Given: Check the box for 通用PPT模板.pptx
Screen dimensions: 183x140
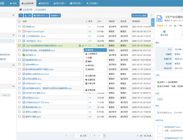Looking at the screenshot, I should 19,117.
